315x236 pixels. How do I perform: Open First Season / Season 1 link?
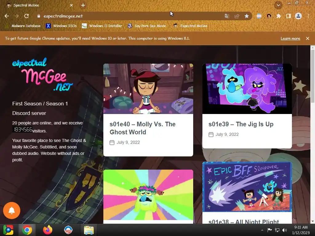(x=40, y=104)
